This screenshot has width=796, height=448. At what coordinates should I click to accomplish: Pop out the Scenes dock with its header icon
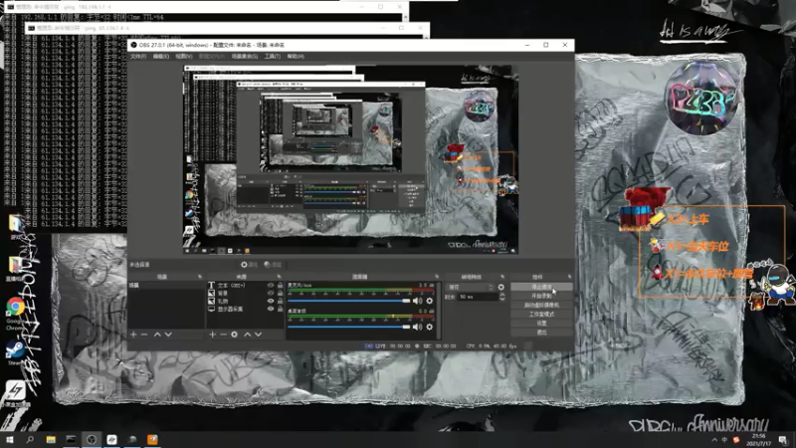point(200,277)
